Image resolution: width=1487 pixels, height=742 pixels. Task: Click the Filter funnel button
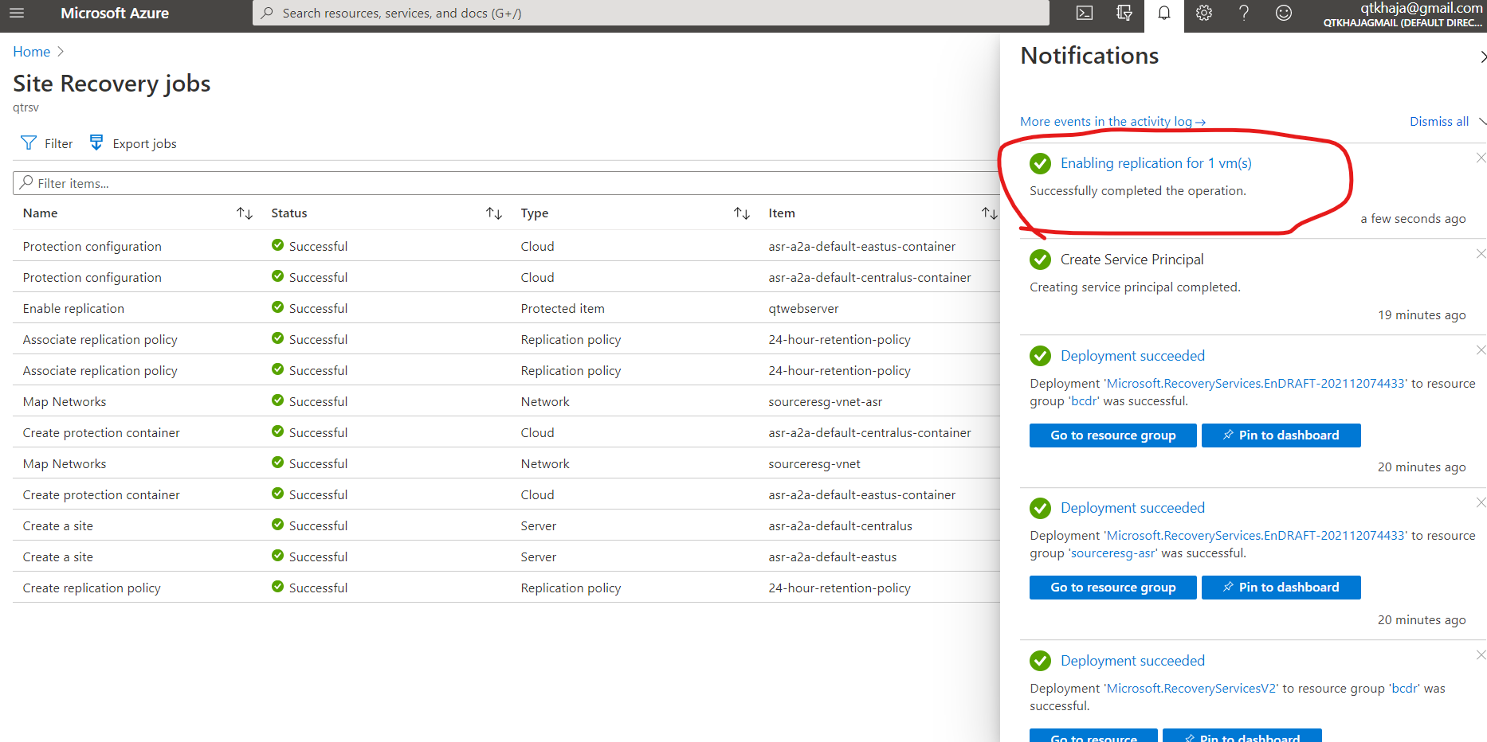click(47, 143)
